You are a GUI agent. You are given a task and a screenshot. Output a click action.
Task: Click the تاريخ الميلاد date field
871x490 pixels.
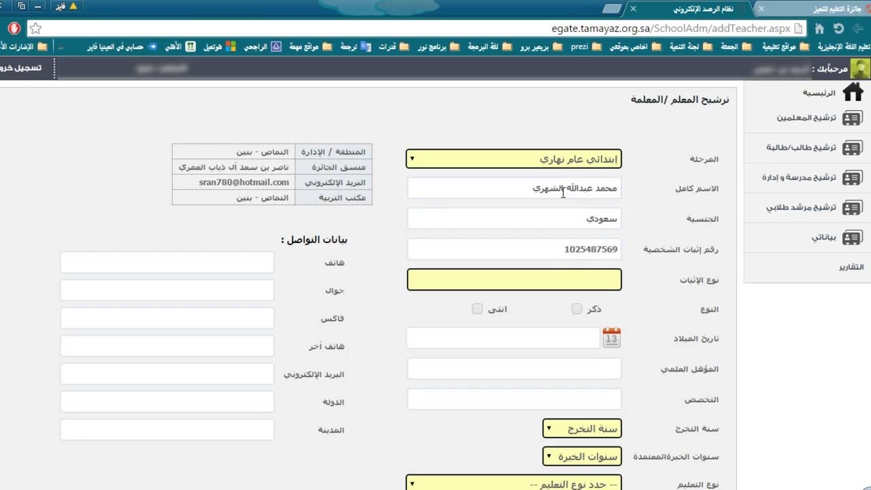[x=503, y=338]
